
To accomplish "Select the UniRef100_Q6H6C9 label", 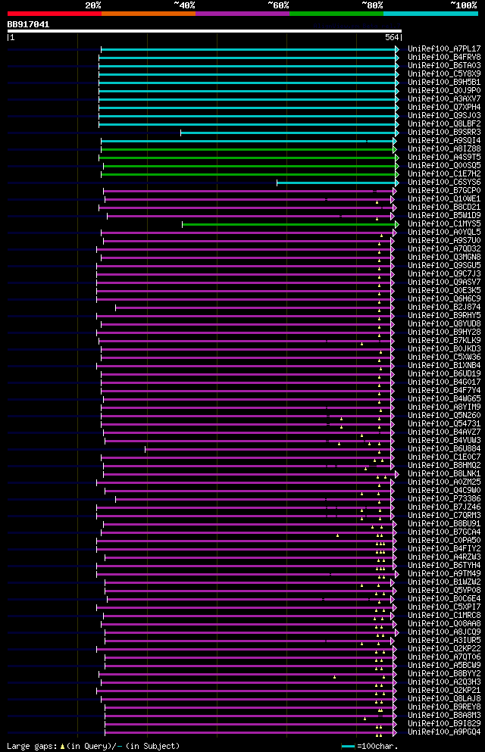I will point(444,298).
